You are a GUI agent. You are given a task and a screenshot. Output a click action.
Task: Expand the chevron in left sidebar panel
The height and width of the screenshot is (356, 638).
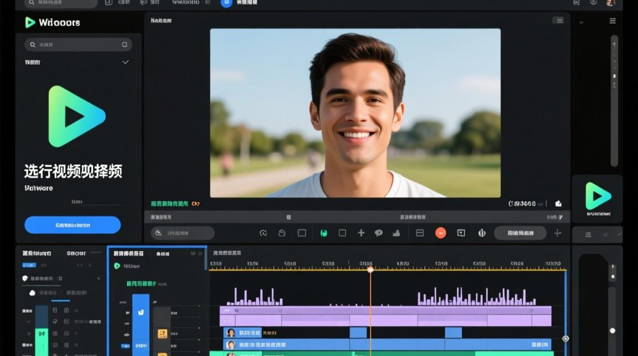click(x=125, y=62)
